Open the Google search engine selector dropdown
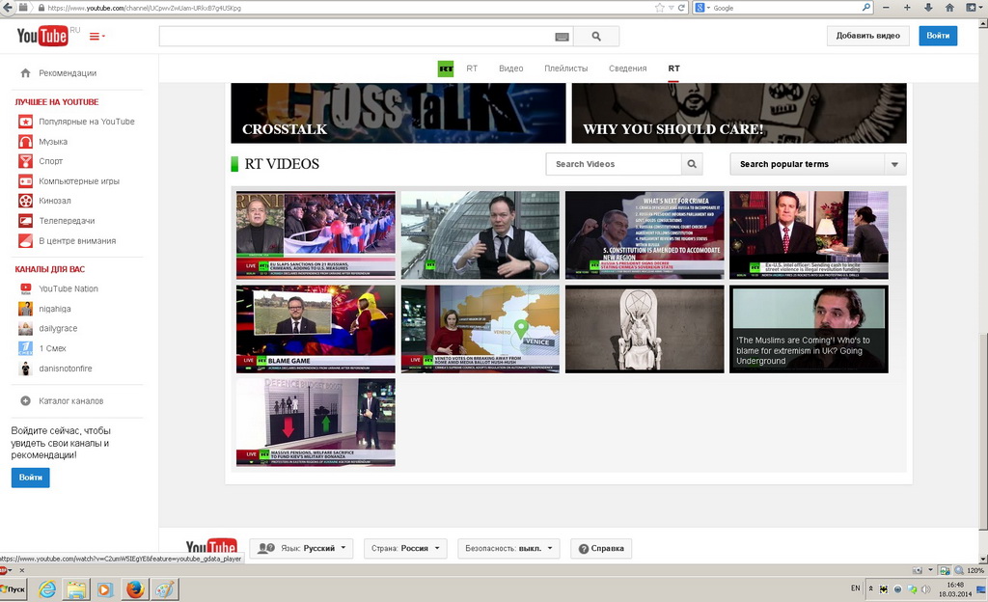The width and height of the screenshot is (988, 602). pos(702,8)
